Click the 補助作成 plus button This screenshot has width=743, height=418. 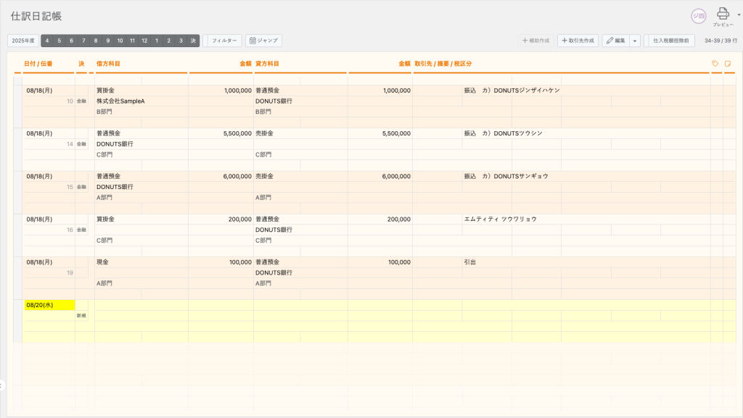tap(535, 41)
